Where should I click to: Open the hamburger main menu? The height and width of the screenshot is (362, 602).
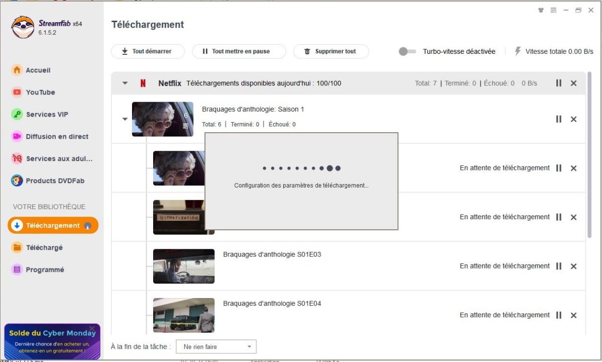(x=553, y=10)
